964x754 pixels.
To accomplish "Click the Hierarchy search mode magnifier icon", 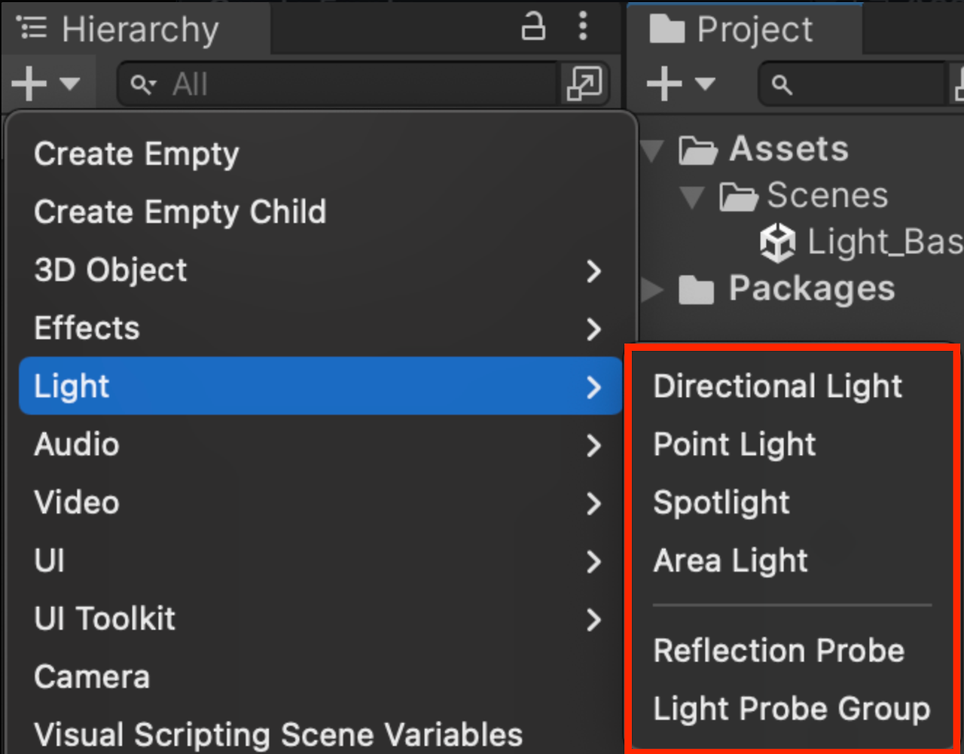I will click(x=143, y=84).
